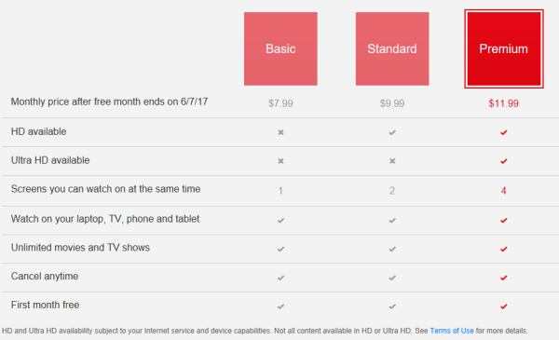Screen dimensions: 559x340
Task: Click the Basic plan HD unavailable cross icon
Action: coord(281,132)
